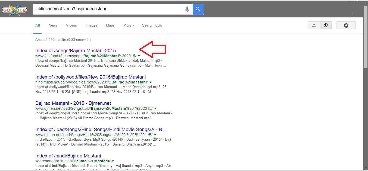The height and width of the screenshot is (171, 368).
Task: Expand arrow beside hindimasti.net URL
Action: click(151, 82)
